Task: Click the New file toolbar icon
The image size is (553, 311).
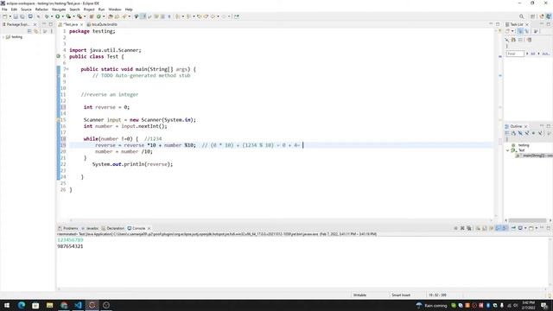Action: point(4,16)
